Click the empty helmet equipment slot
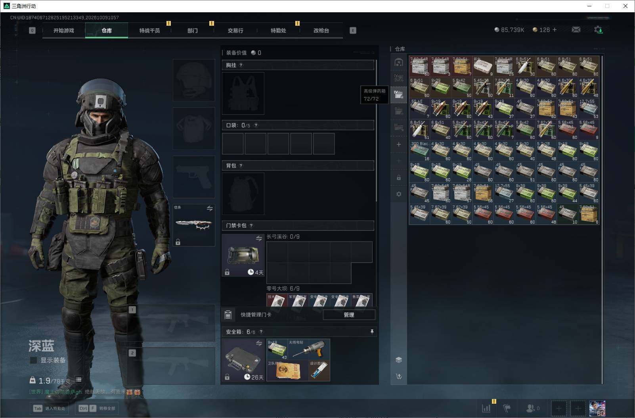The height and width of the screenshot is (418, 635). [x=194, y=80]
